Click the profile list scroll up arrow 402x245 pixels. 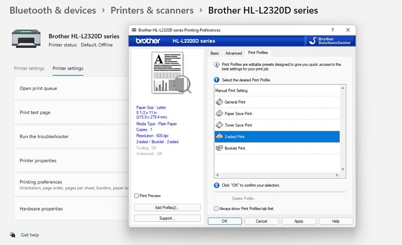click(x=343, y=88)
